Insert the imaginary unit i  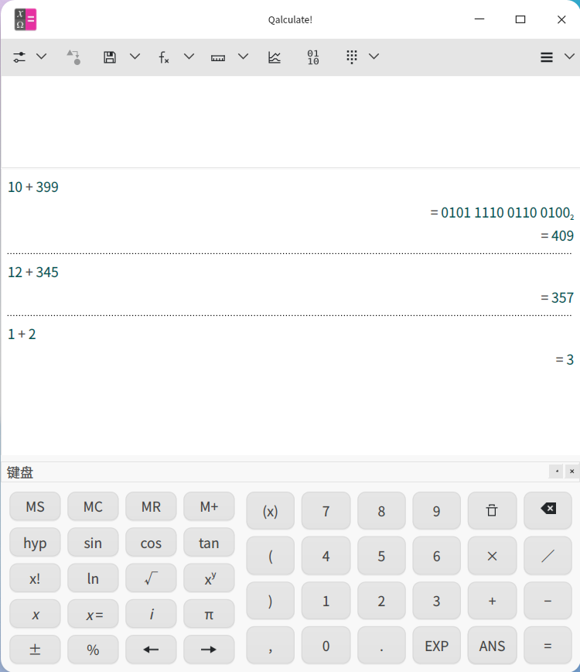151,615
